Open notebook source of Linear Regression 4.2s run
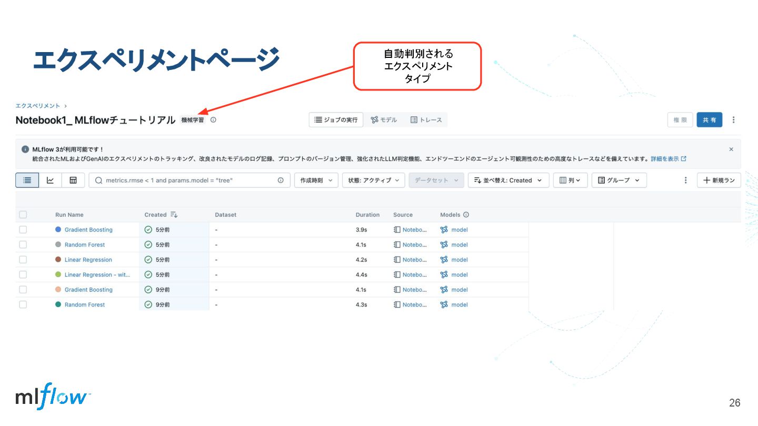Viewport: 758px width, 426px height. point(411,260)
